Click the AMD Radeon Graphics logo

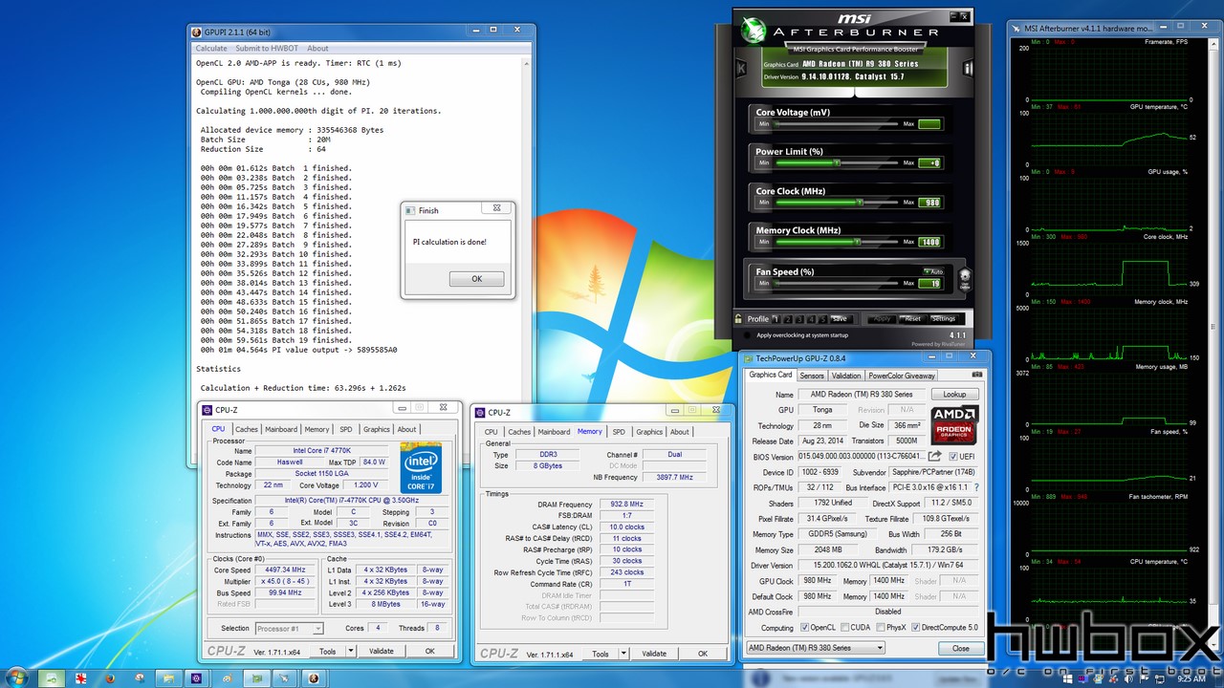pyautogui.click(x=953, y=425)
